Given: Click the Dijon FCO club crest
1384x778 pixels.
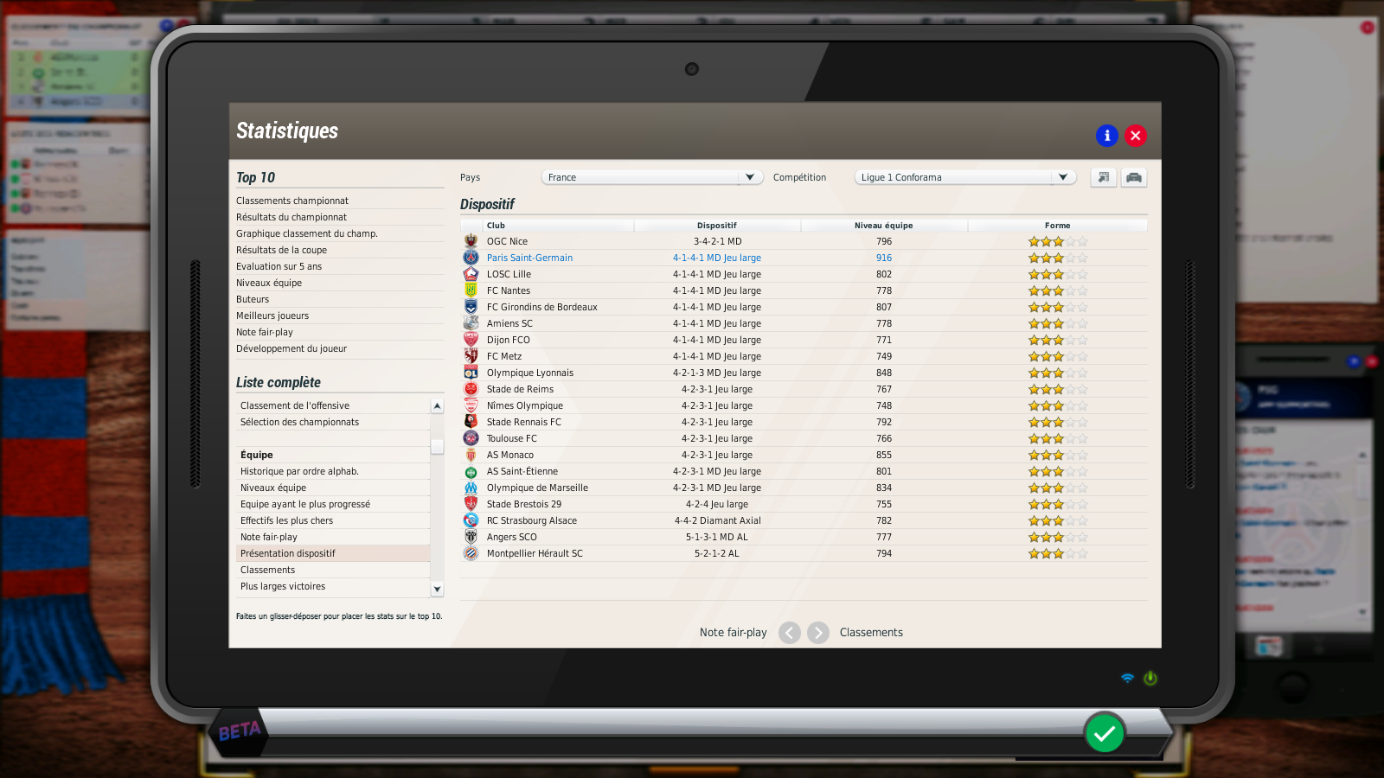Looking at the screenshot, I should click(471, 340).
